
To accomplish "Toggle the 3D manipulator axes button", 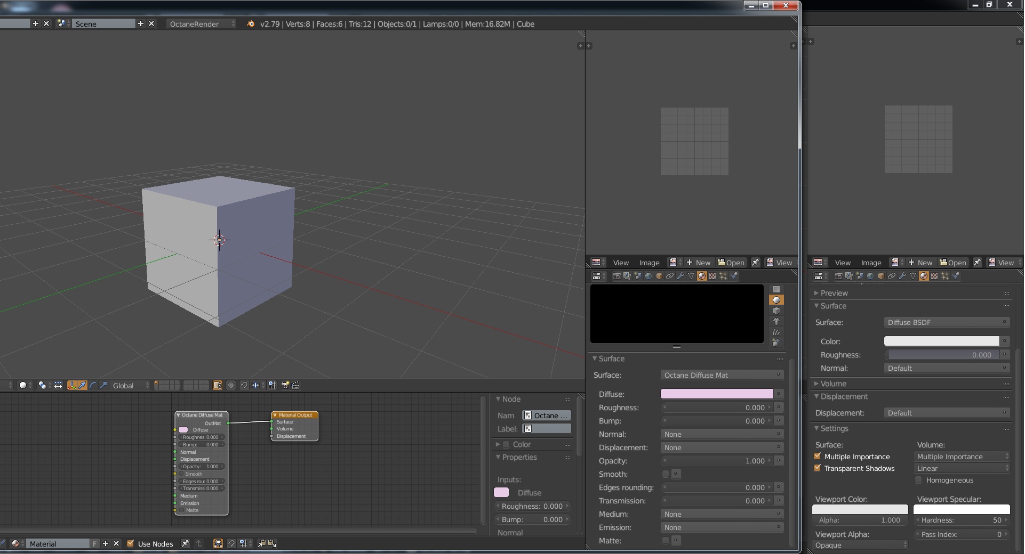I will tap(71, 385).
